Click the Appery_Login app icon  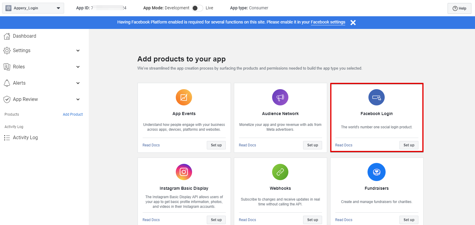pyautogui.click(x=8, y=8)
